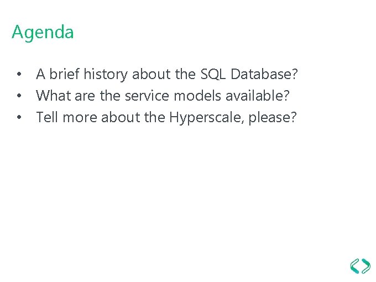Image resolution: width=376 pixels, height=282 pixels.
Task: Click the Agenda slide title
Action: [43, 32]
